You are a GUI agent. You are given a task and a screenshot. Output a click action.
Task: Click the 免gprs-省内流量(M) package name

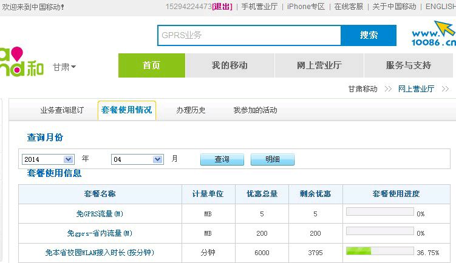100,233
